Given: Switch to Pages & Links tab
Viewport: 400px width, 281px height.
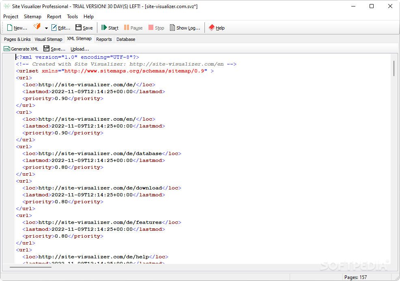Looking at the screenshot, I should coord(17,39).
